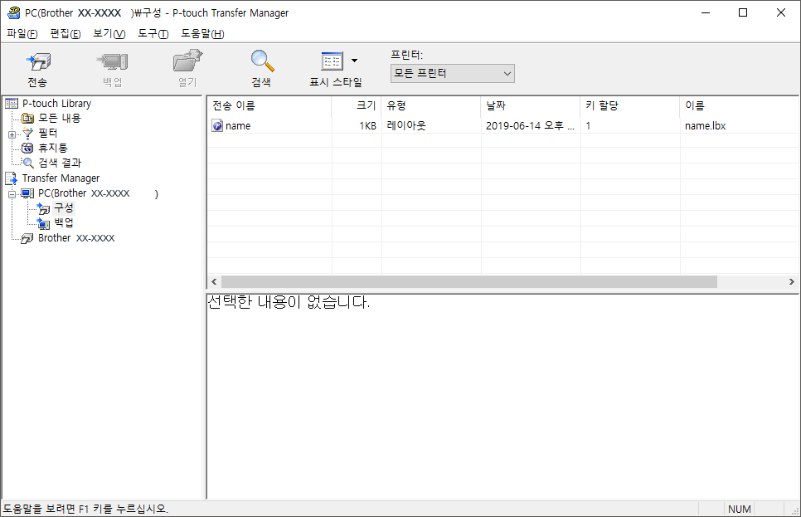Open the 편집(E) menu

tap(66, 34)
